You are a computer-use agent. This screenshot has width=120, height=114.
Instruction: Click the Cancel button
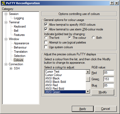[x=106, y=109]
